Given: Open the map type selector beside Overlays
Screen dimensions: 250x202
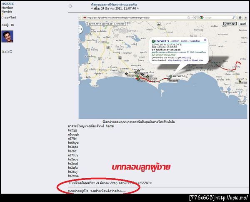Looking at the screenshot, I should point(243,24).
